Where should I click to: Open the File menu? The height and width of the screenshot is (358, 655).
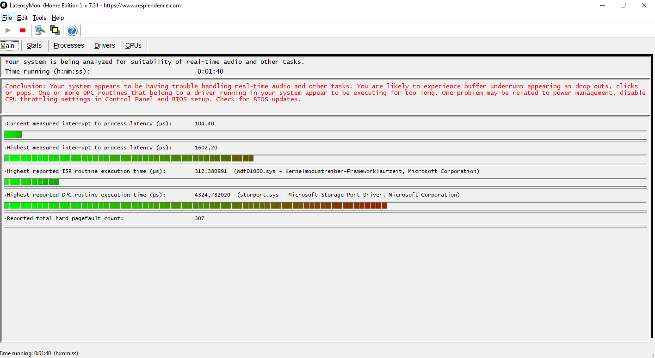[x=7, y=18]
